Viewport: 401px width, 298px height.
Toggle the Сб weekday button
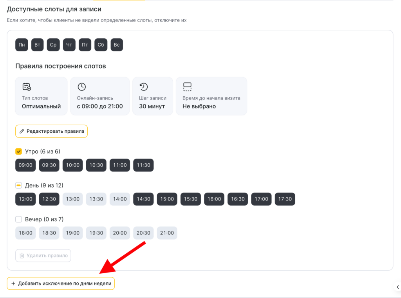101,45
